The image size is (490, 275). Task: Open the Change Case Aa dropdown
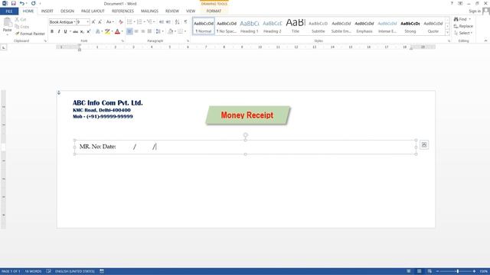pyautogui.click(x=110, y=22)
